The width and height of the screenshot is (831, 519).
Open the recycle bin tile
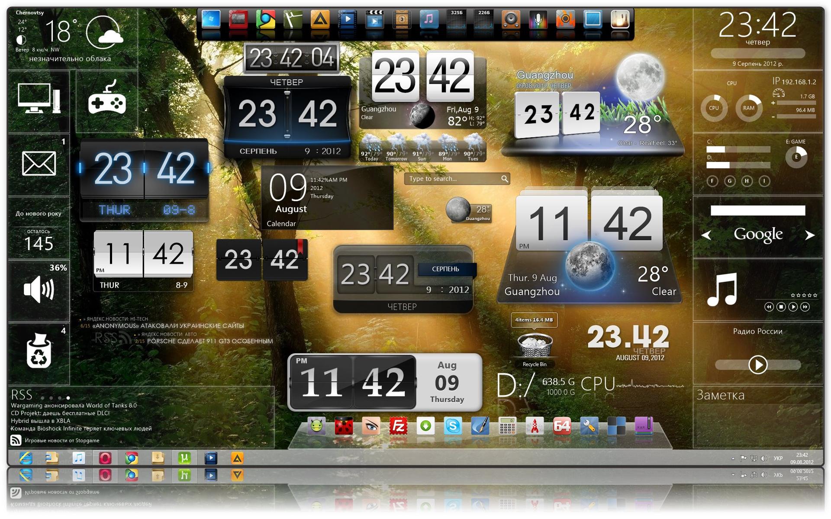point(39,351)
